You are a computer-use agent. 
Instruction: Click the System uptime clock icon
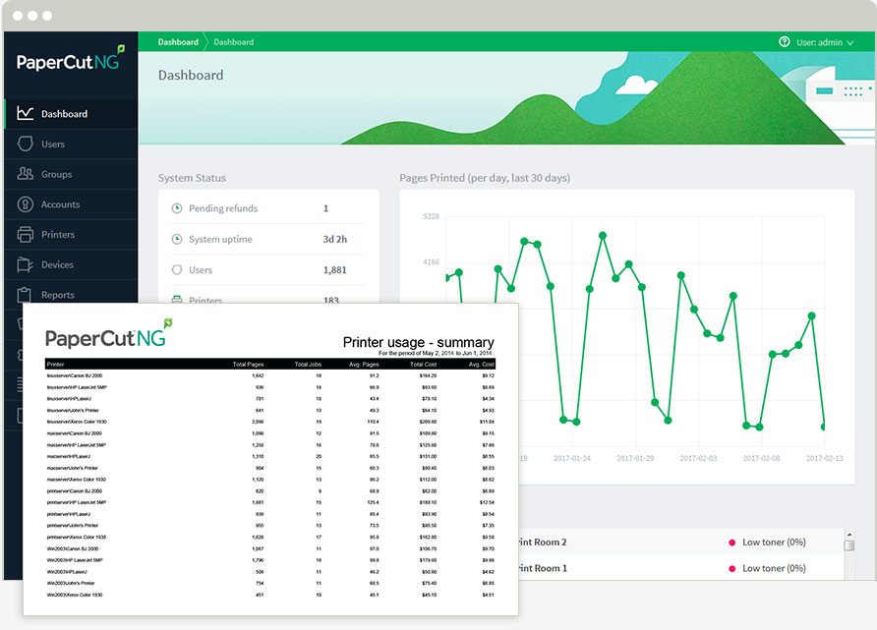[x=177, y=239]
